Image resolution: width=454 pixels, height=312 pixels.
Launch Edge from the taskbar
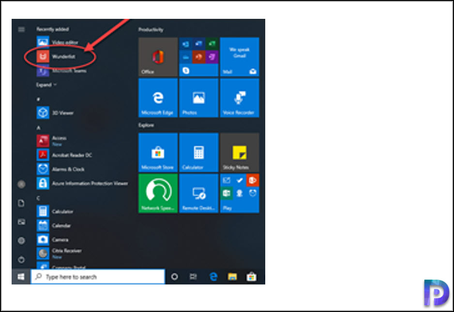point(213,277)
